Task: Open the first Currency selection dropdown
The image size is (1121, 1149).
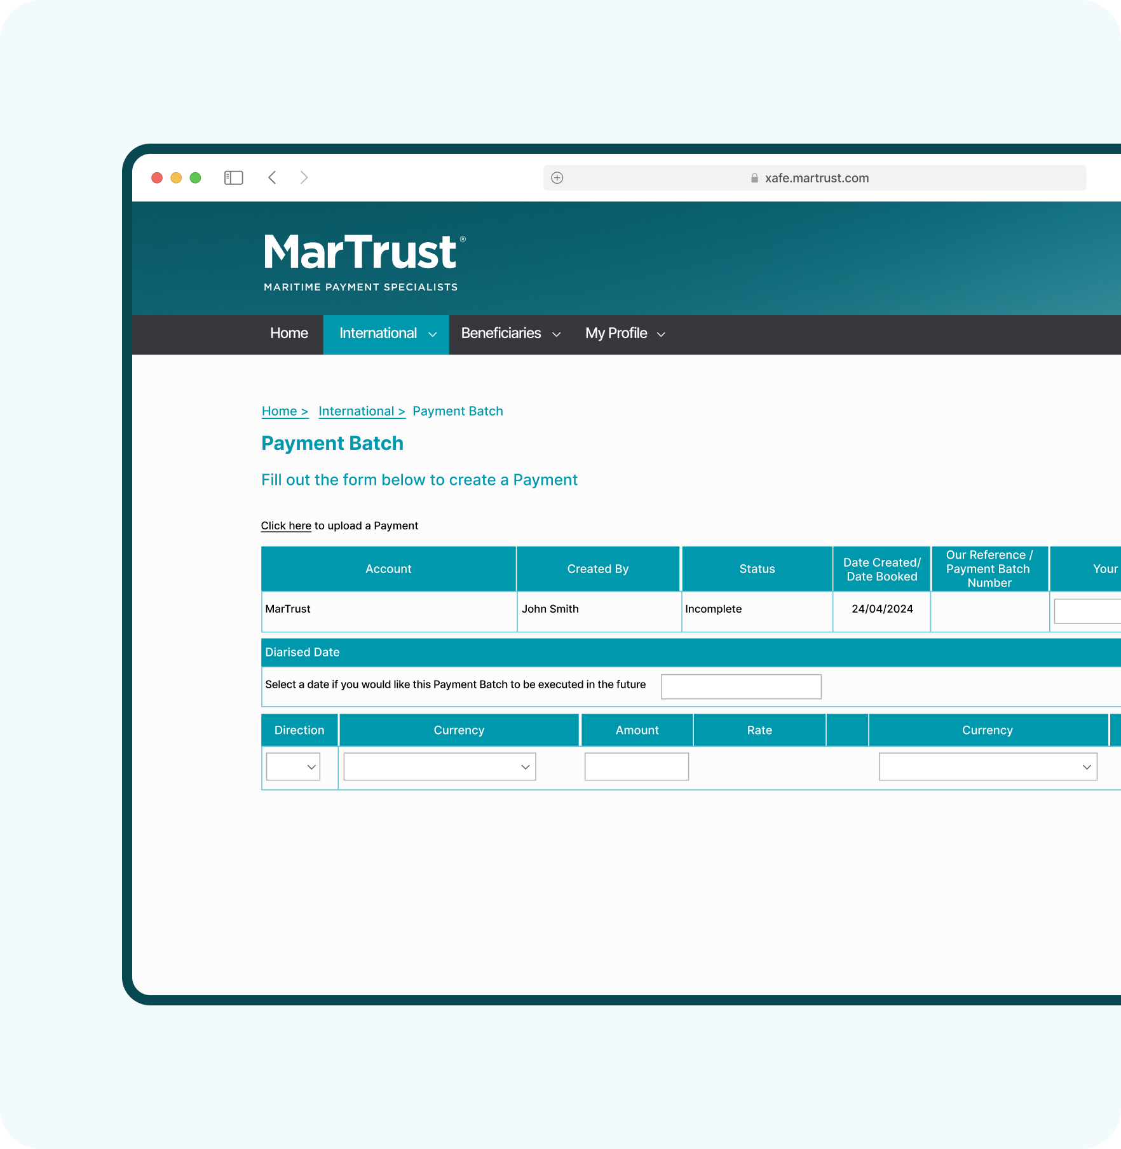Action: 438,766
